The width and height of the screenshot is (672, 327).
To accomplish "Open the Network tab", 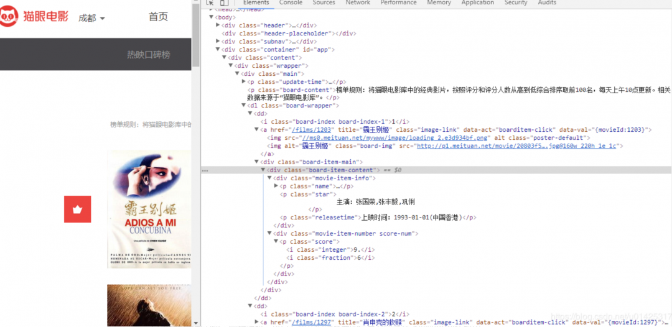I will click(357, 2).
